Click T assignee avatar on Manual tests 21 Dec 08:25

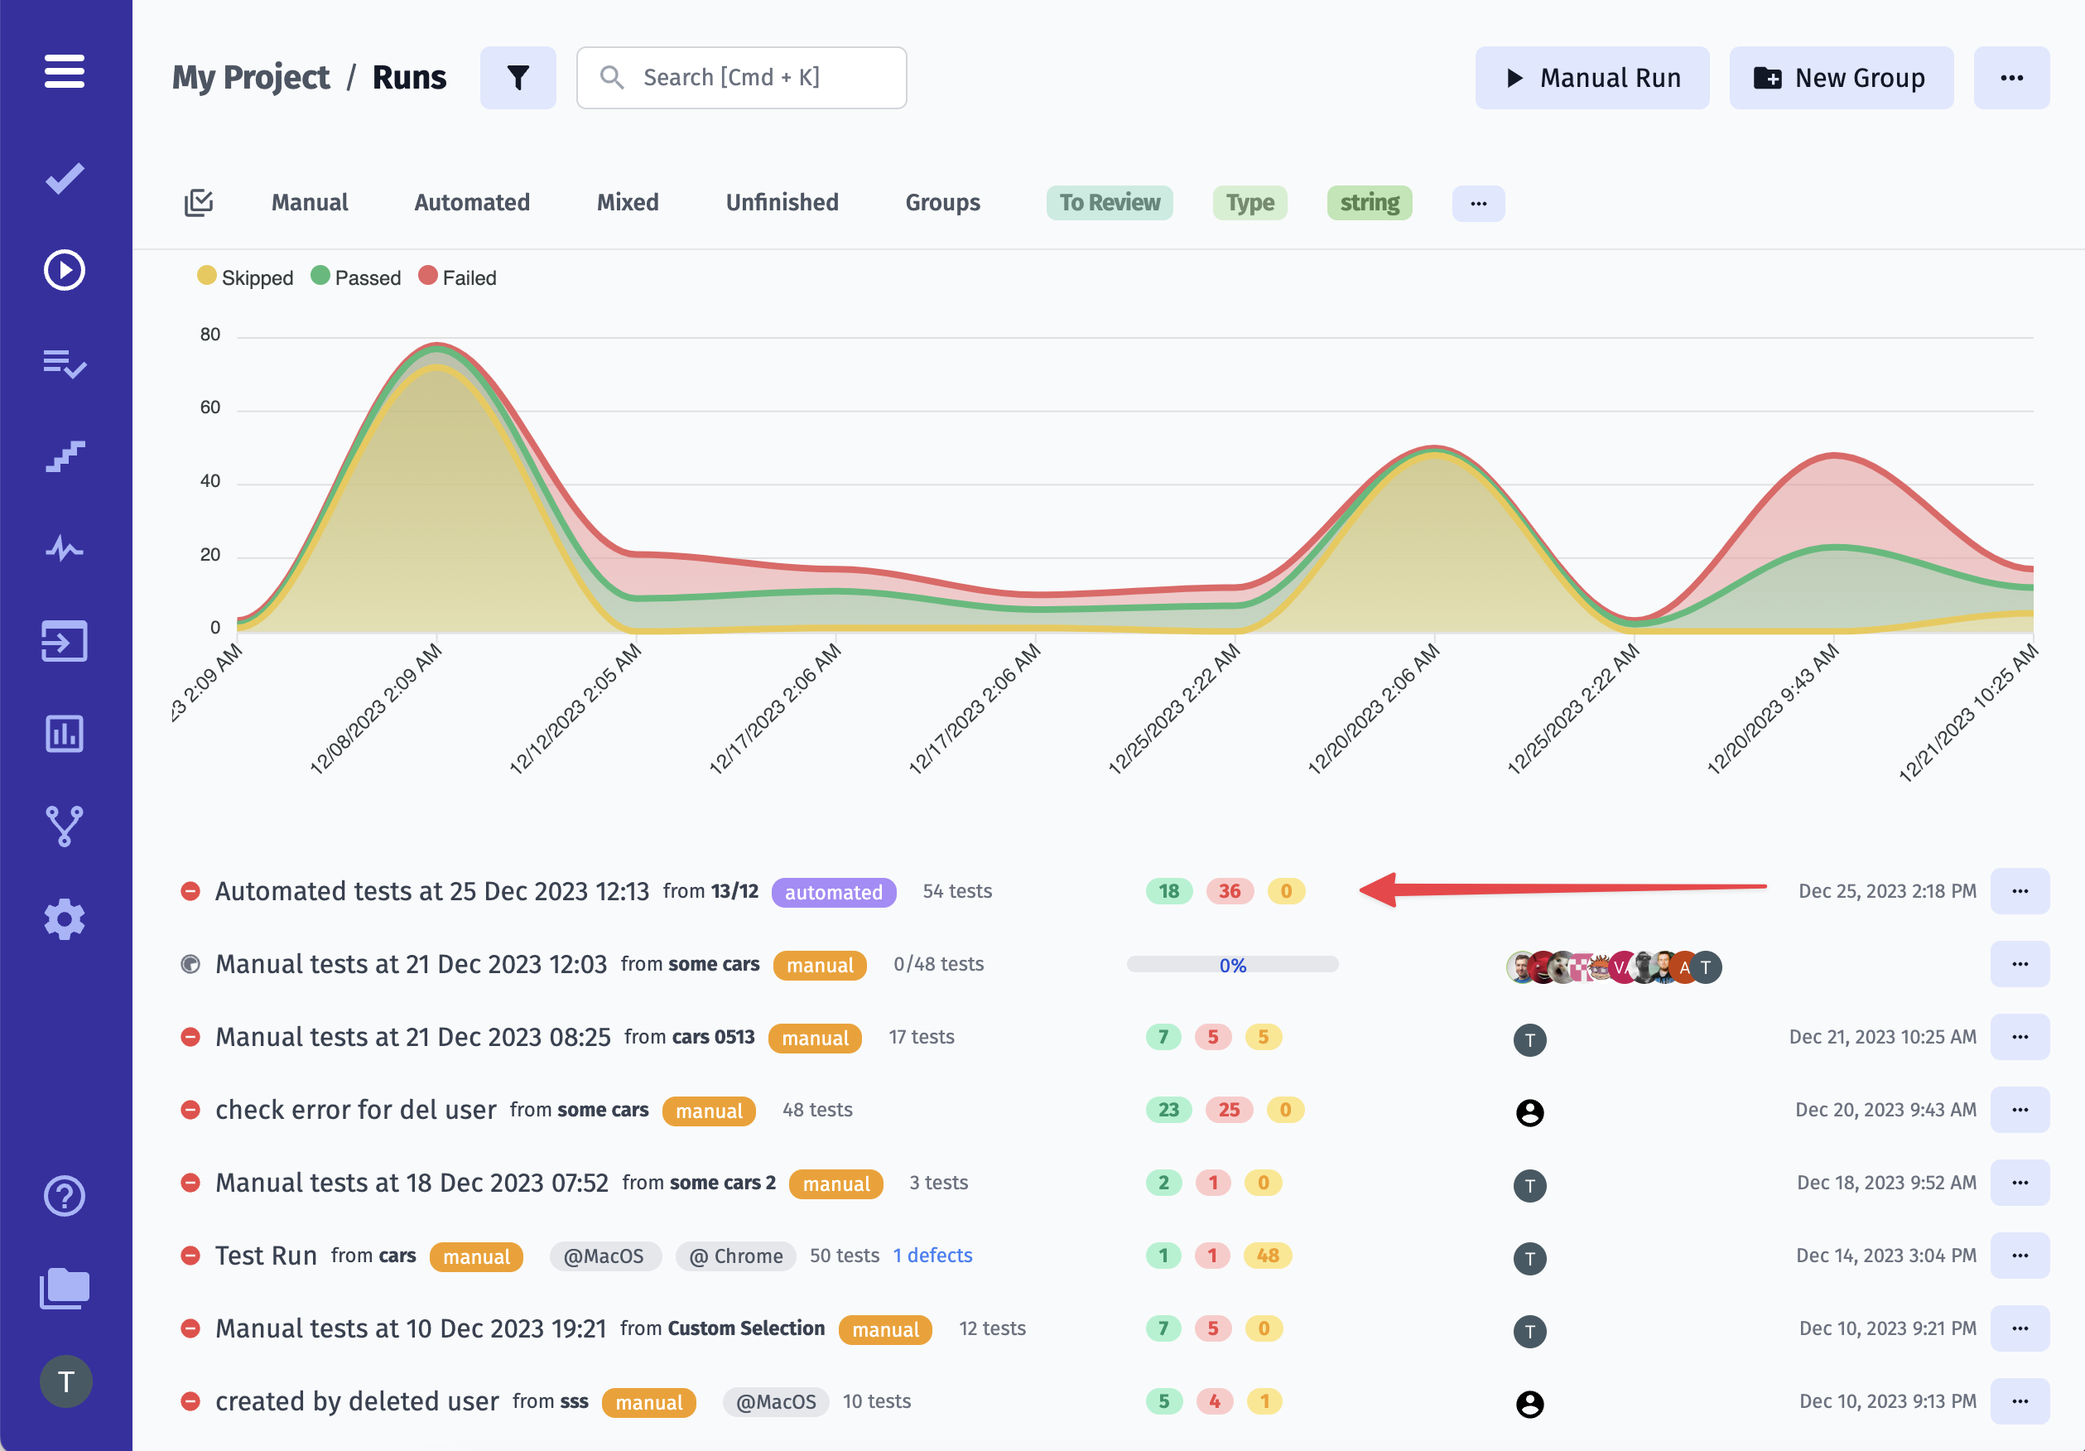tap(1529, 1039)
